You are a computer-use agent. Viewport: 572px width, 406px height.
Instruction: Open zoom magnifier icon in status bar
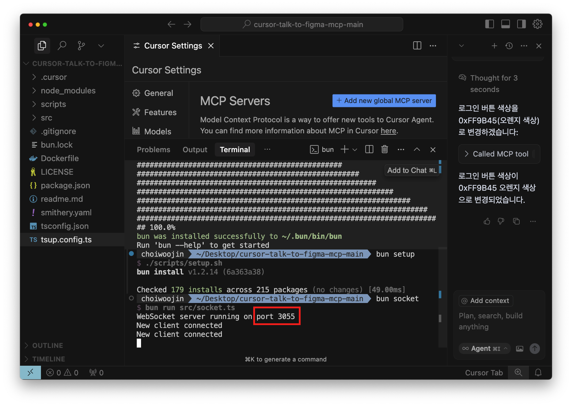tap(519, 372)
